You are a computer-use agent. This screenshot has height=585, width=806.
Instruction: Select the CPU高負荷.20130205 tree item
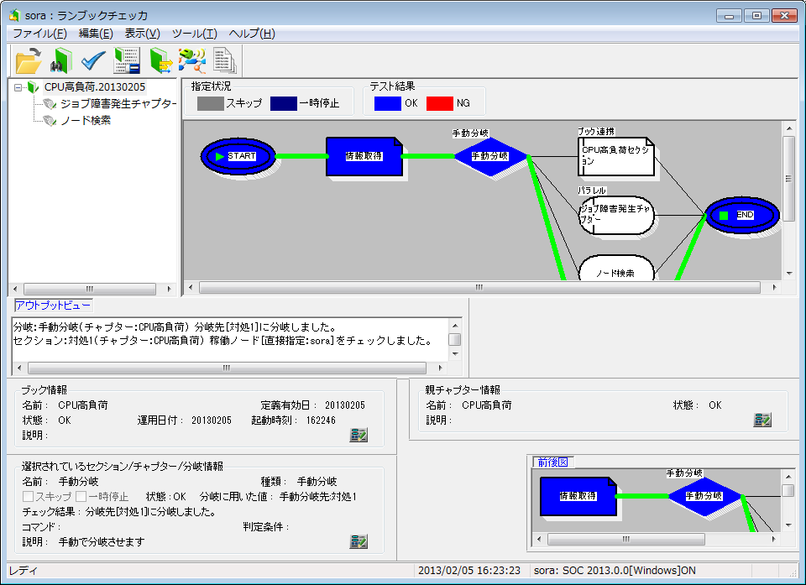coord(95,87)
